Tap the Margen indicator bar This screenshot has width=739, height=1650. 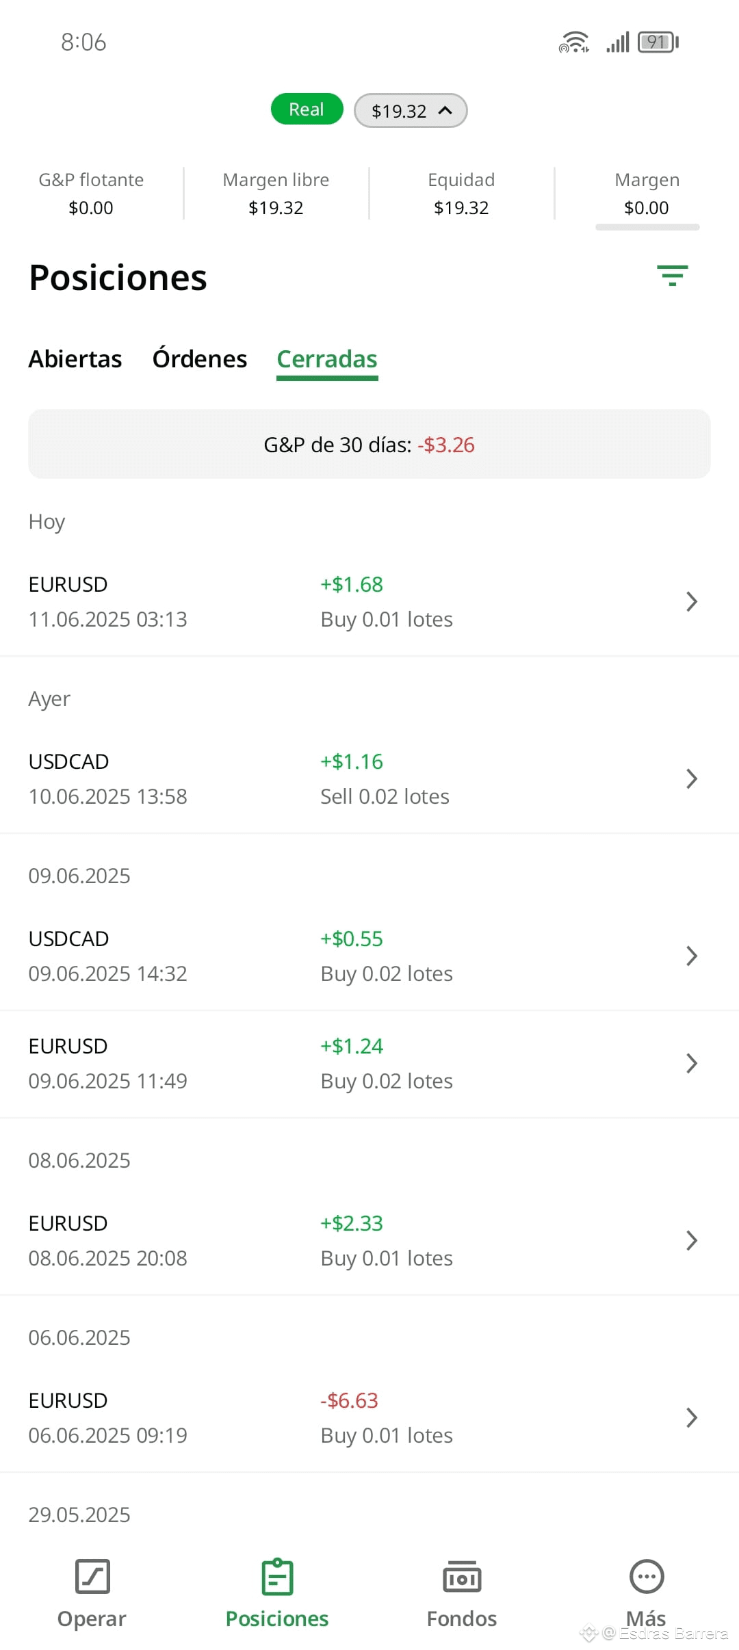647,227
